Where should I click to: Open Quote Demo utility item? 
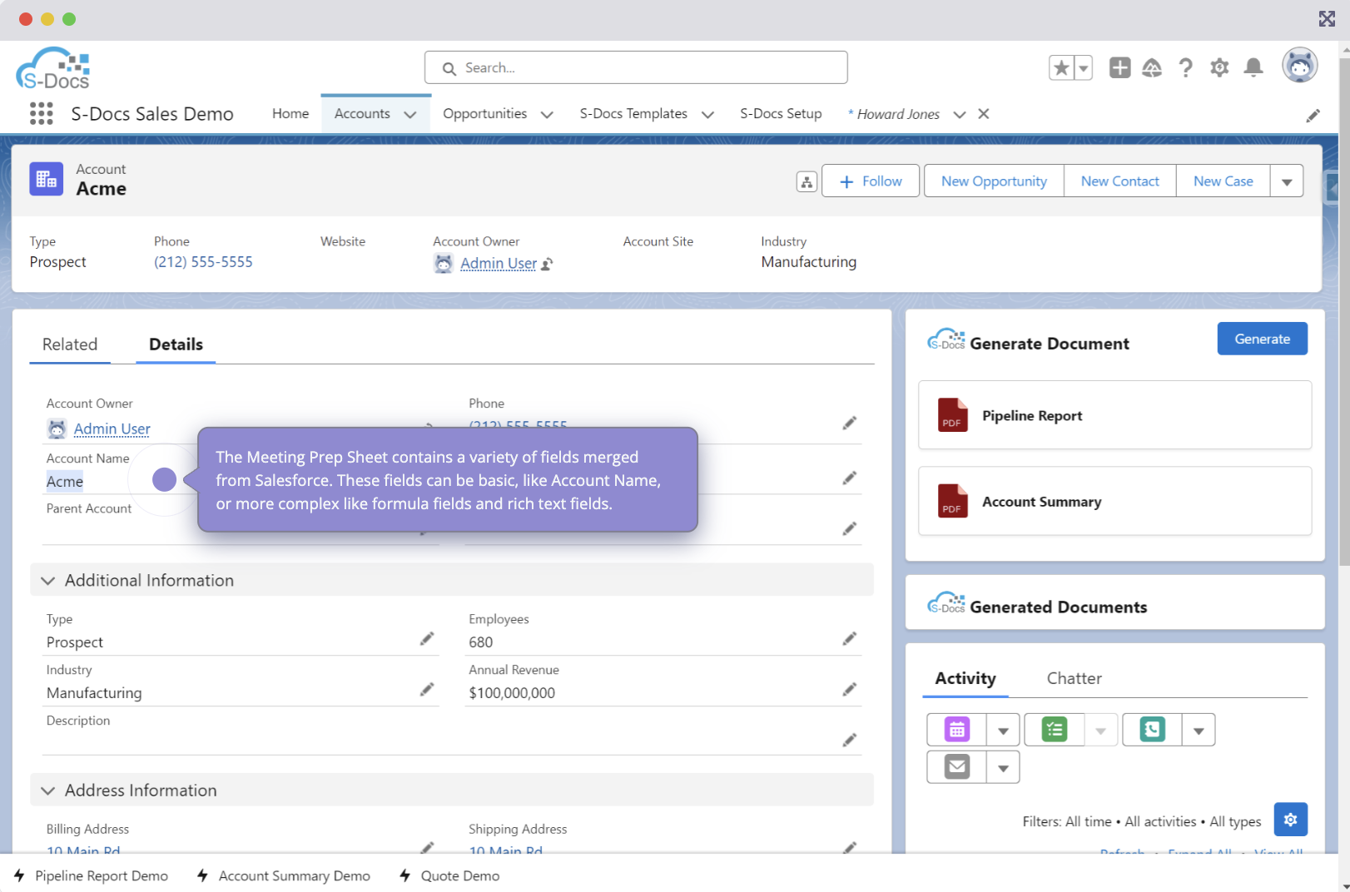[x=449, y=875]
